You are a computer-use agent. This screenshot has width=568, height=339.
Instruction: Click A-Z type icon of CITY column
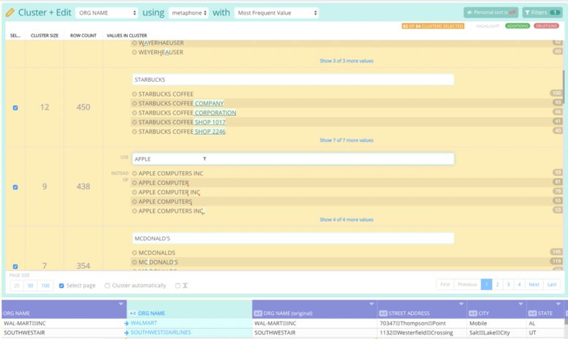tap(473, 313)
